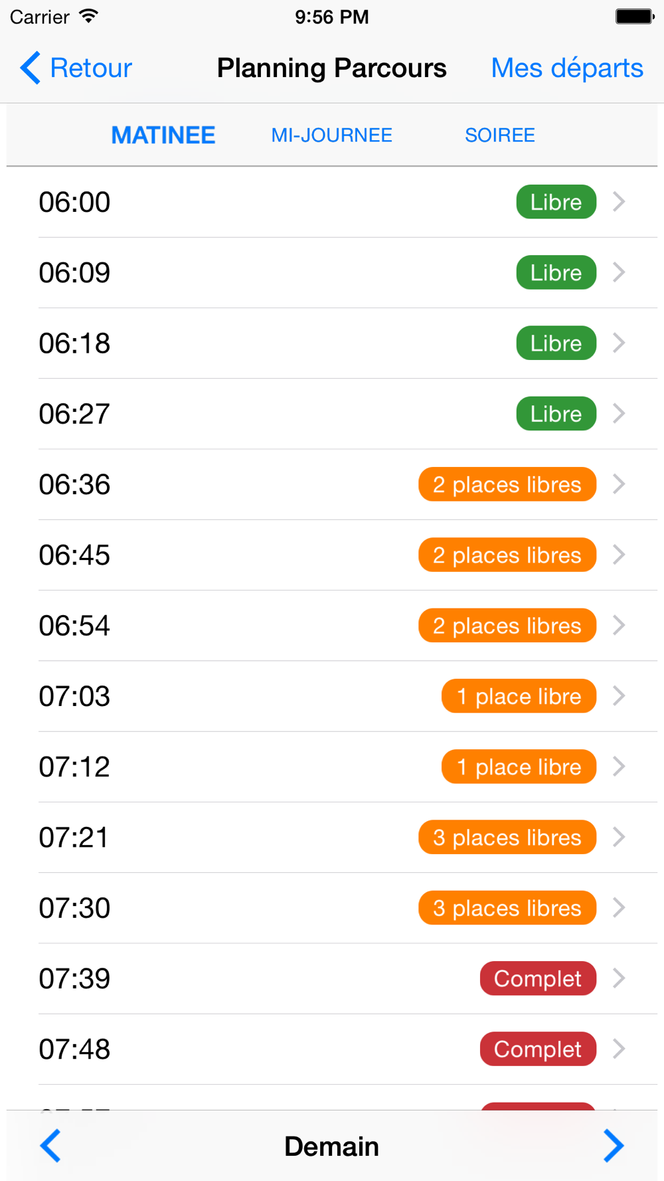Go to next day with right arrow
The image size is (664, 1181).
tap(613, 1146)
